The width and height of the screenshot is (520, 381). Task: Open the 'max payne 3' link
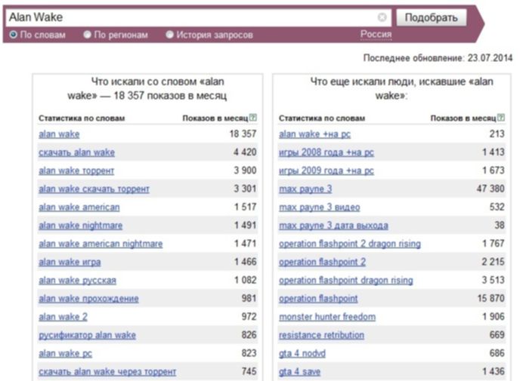pos(305,189)
